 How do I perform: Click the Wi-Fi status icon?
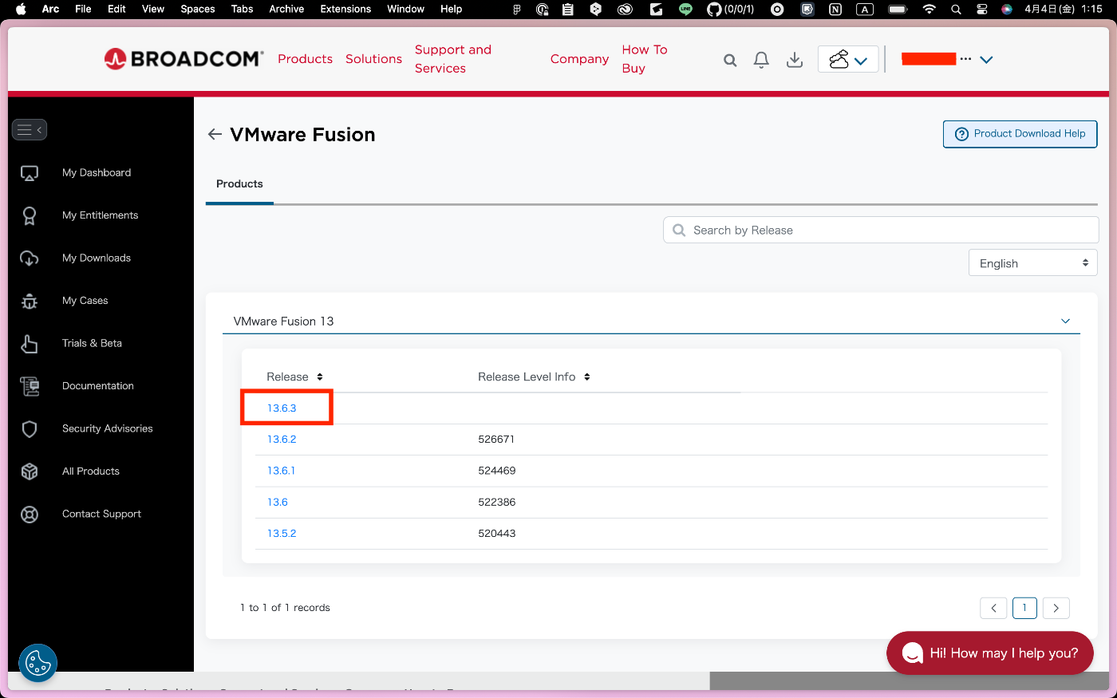[929, 9]
